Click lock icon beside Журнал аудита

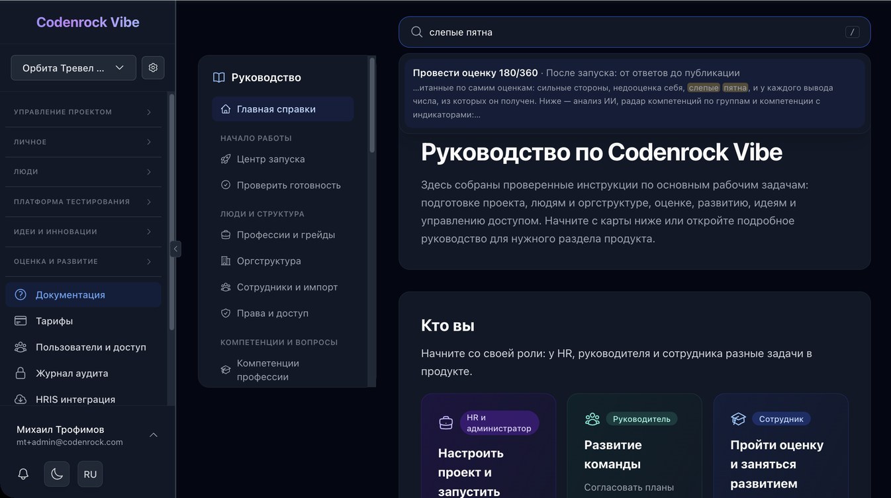click(21, 373)
